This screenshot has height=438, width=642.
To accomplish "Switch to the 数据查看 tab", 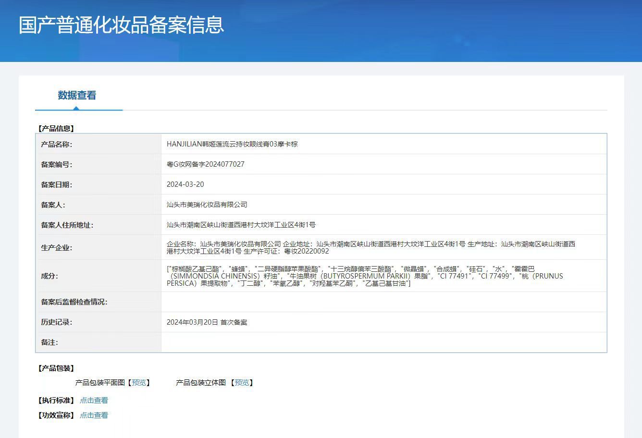I will 77,95.
